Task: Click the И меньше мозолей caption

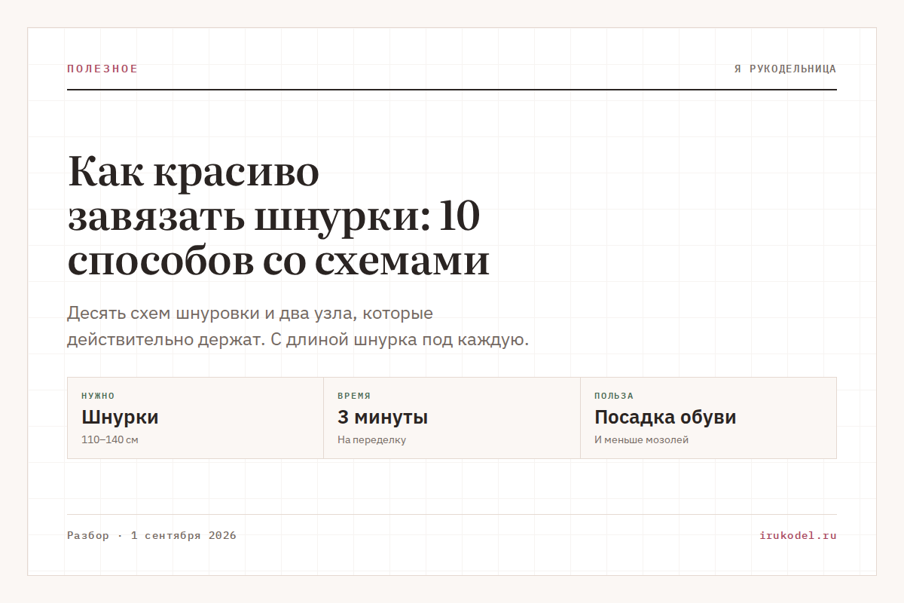Action: pyautogui.click(x=641, y=440)
